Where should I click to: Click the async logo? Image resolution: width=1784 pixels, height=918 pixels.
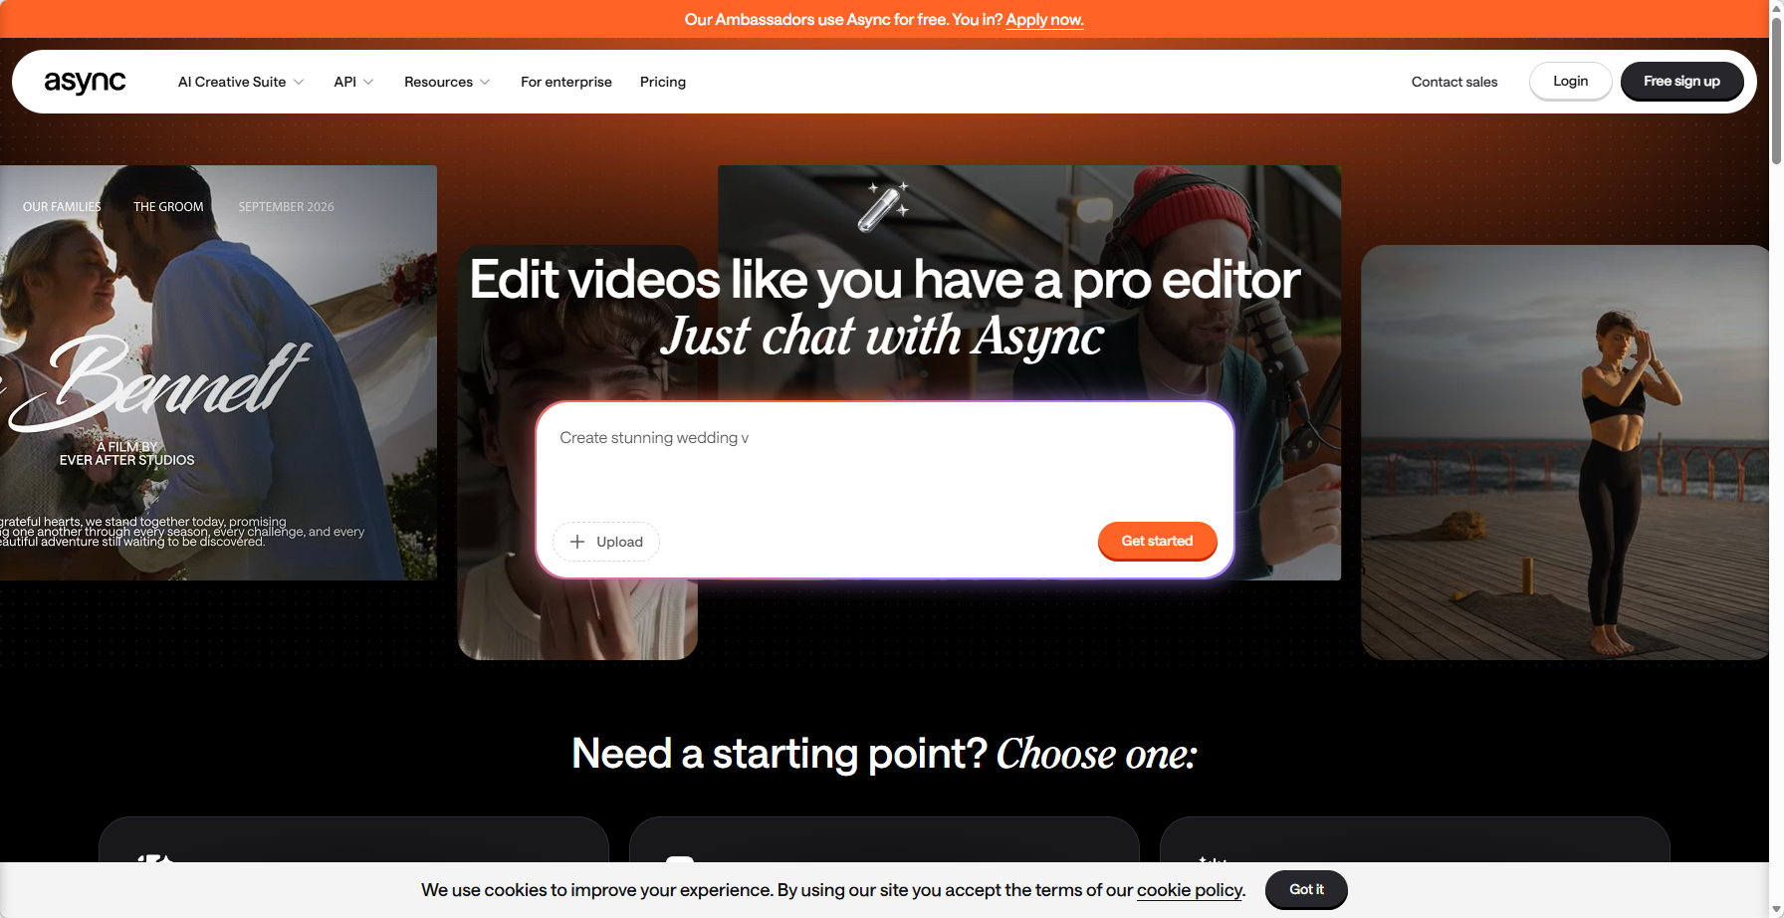click(86, 82)
